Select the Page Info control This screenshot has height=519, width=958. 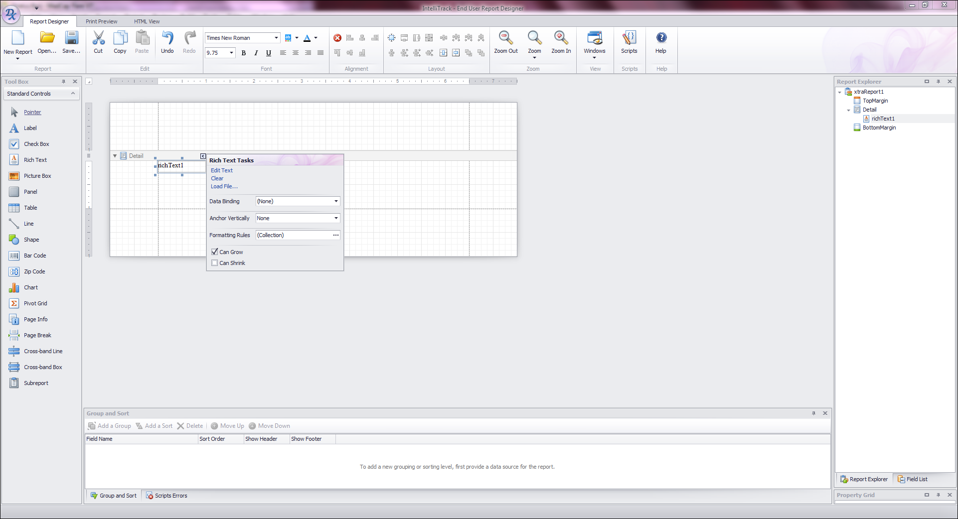(x=36, y=319)
